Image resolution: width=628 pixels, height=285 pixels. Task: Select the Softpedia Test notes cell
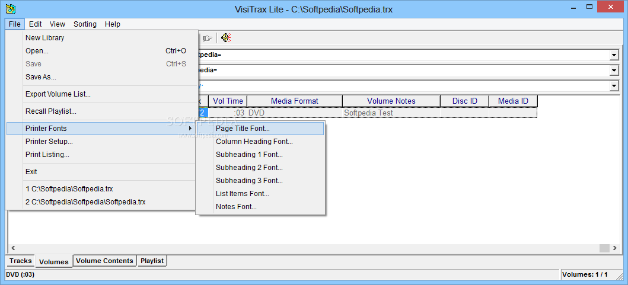click(391, 113)
